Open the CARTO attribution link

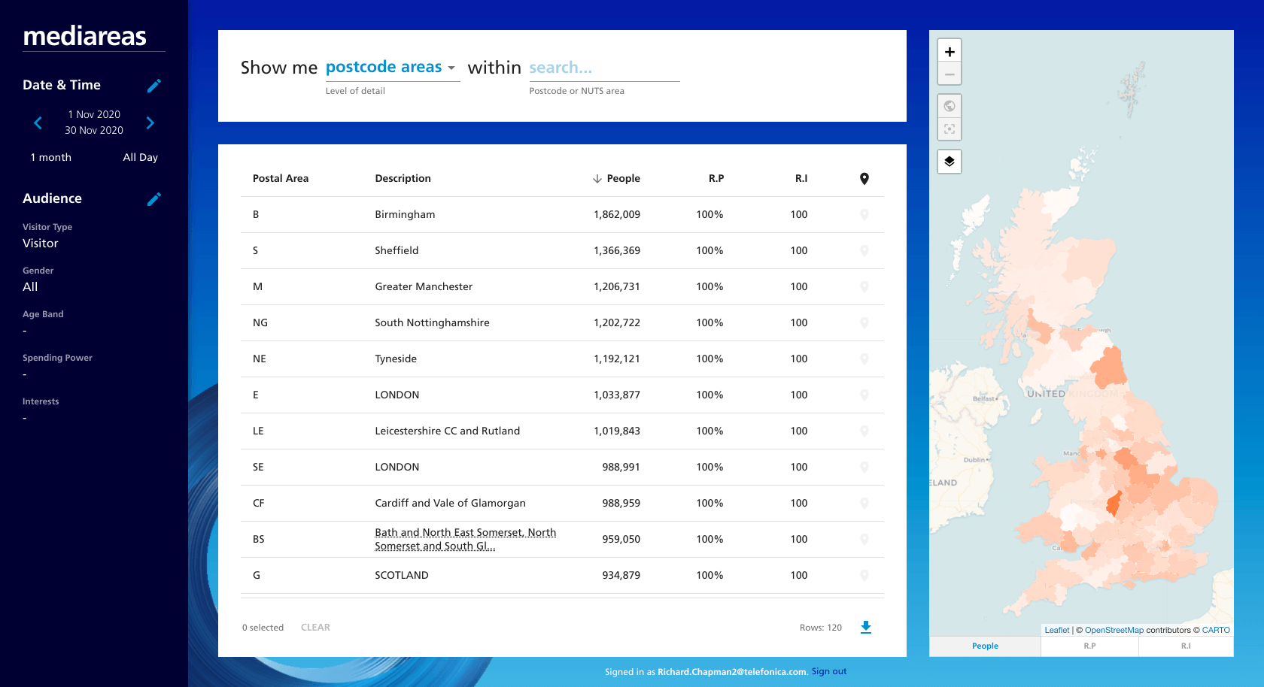tap(1216, 631)
